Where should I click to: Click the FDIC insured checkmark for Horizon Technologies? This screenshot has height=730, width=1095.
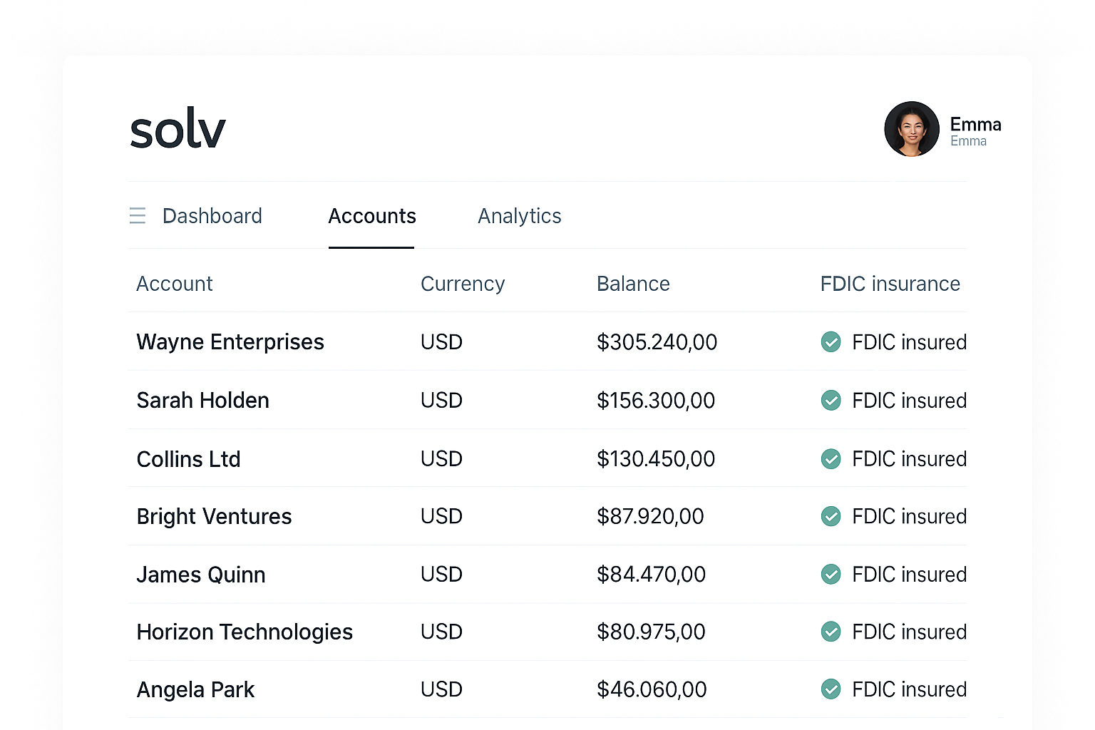[831, 632]
